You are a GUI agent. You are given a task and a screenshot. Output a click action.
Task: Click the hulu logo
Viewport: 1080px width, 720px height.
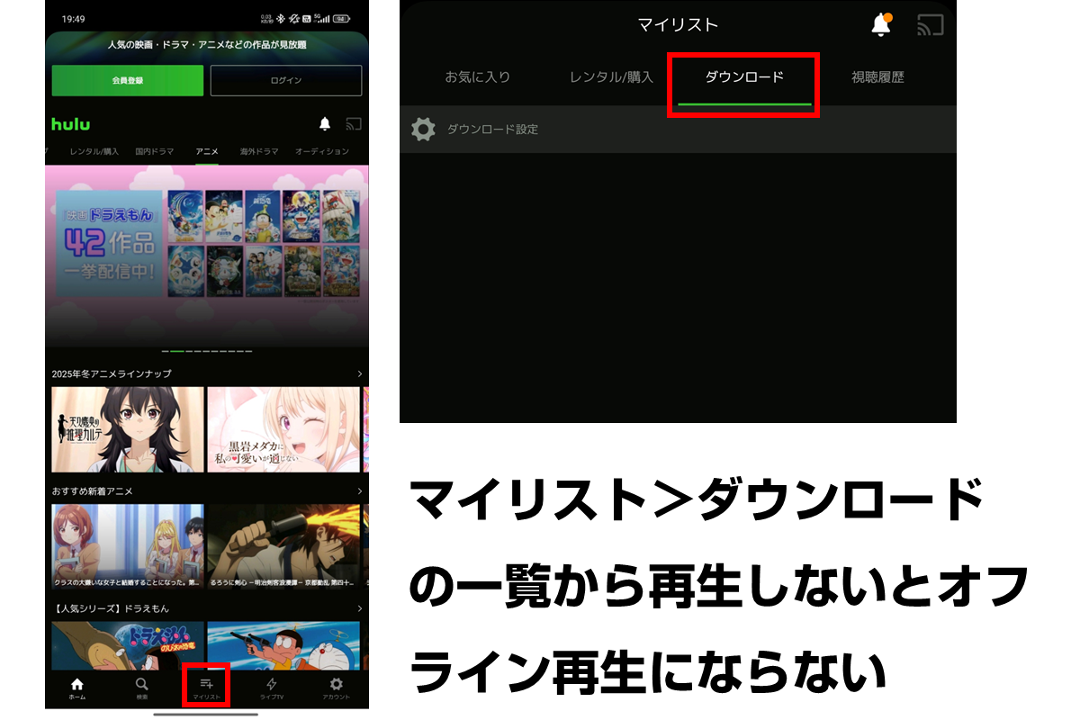pyautogui.click(x=70, y=124)
